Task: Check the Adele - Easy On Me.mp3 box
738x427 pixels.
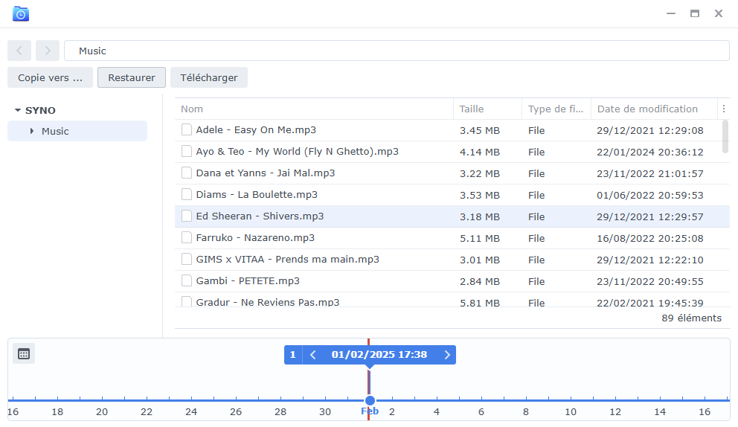Action: pyautogui.click(x=187, y=129)
